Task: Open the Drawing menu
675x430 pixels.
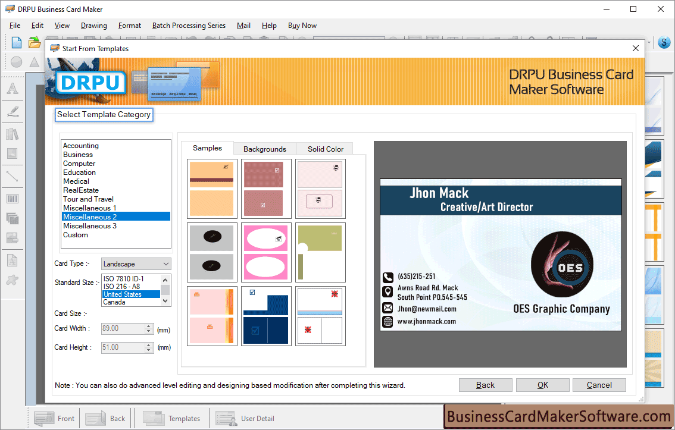Action: click(x=94, y=26)
